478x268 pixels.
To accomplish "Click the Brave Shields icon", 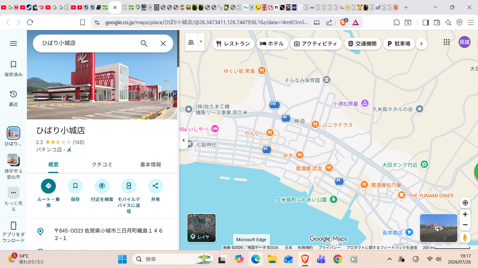I will pos(343,22).
